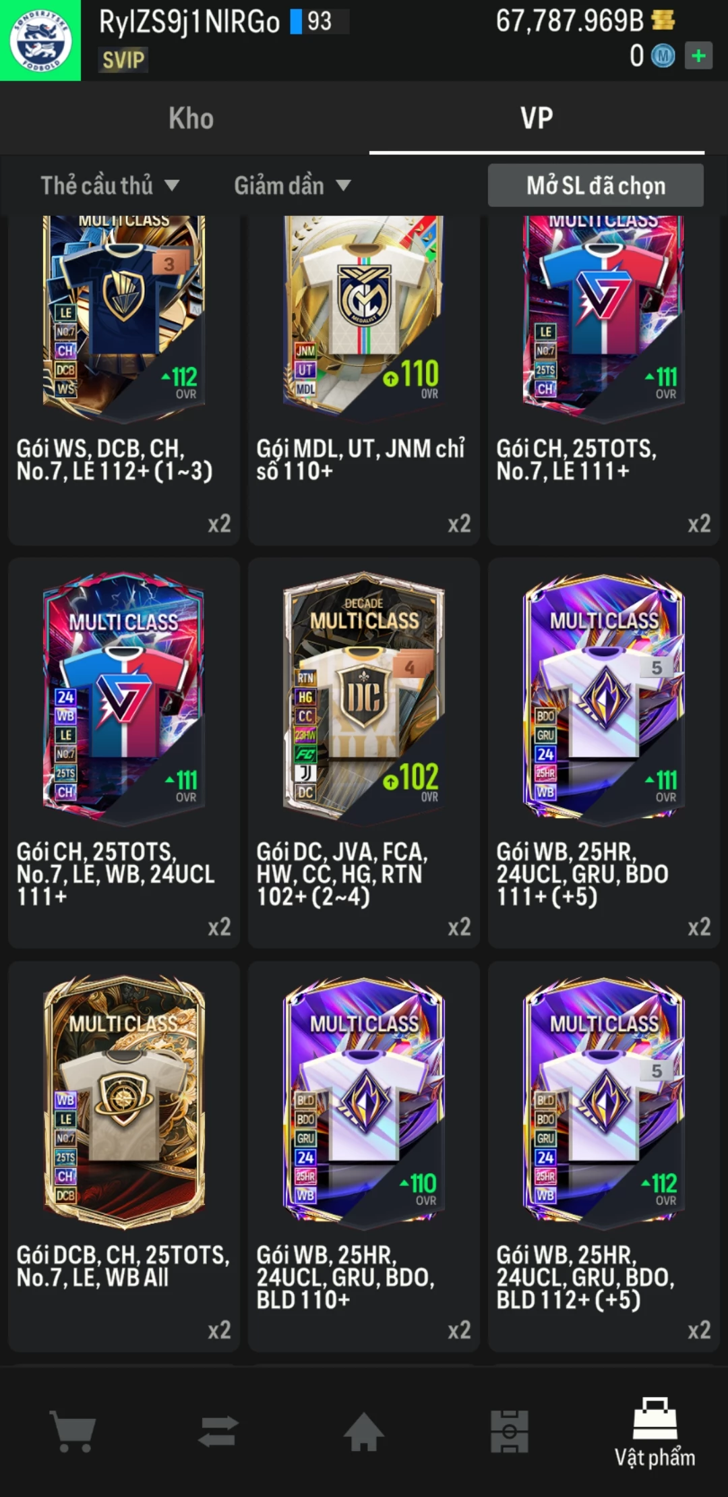The height and width of the screenshot is (1497, 728).
Task: Open the squad formation pitch icon
Action: (509, 1431)
